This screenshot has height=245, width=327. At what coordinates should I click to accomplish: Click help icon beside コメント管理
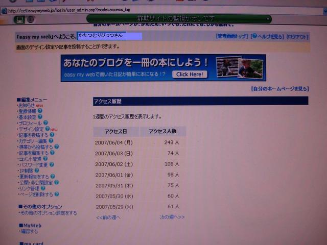(45, 159)
